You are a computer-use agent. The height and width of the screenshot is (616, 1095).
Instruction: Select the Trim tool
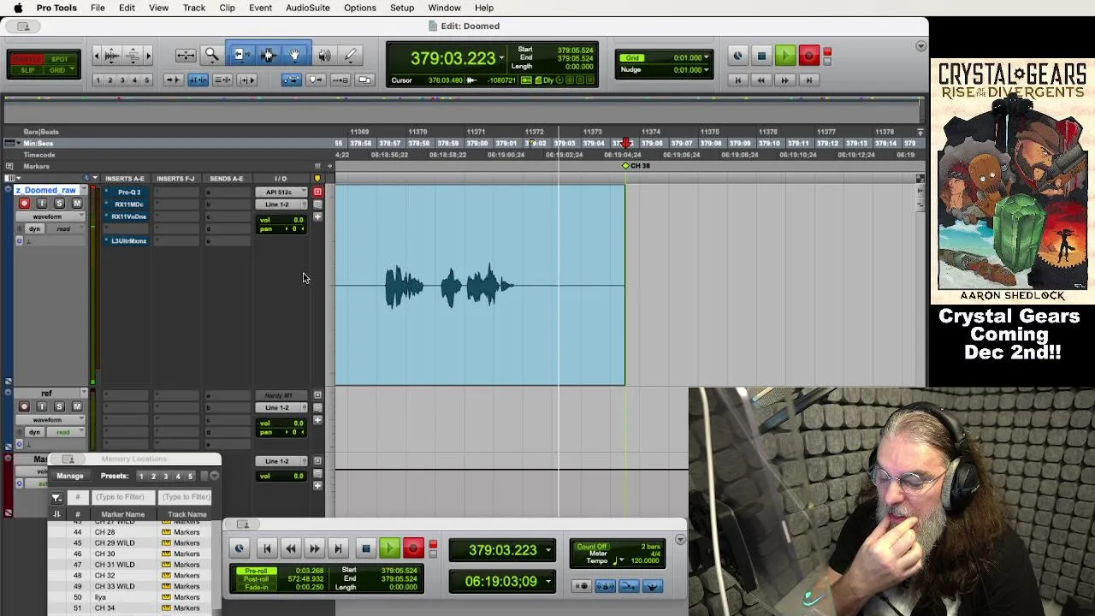tap(241, 56)
